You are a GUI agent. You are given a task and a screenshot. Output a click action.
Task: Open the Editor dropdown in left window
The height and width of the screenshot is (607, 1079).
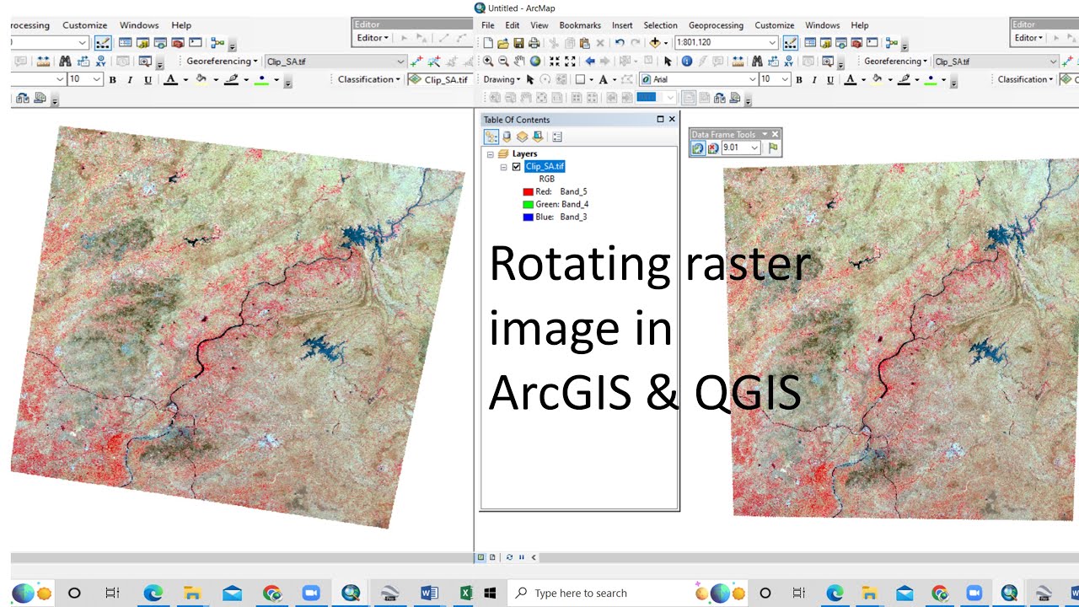coord(373,37)
